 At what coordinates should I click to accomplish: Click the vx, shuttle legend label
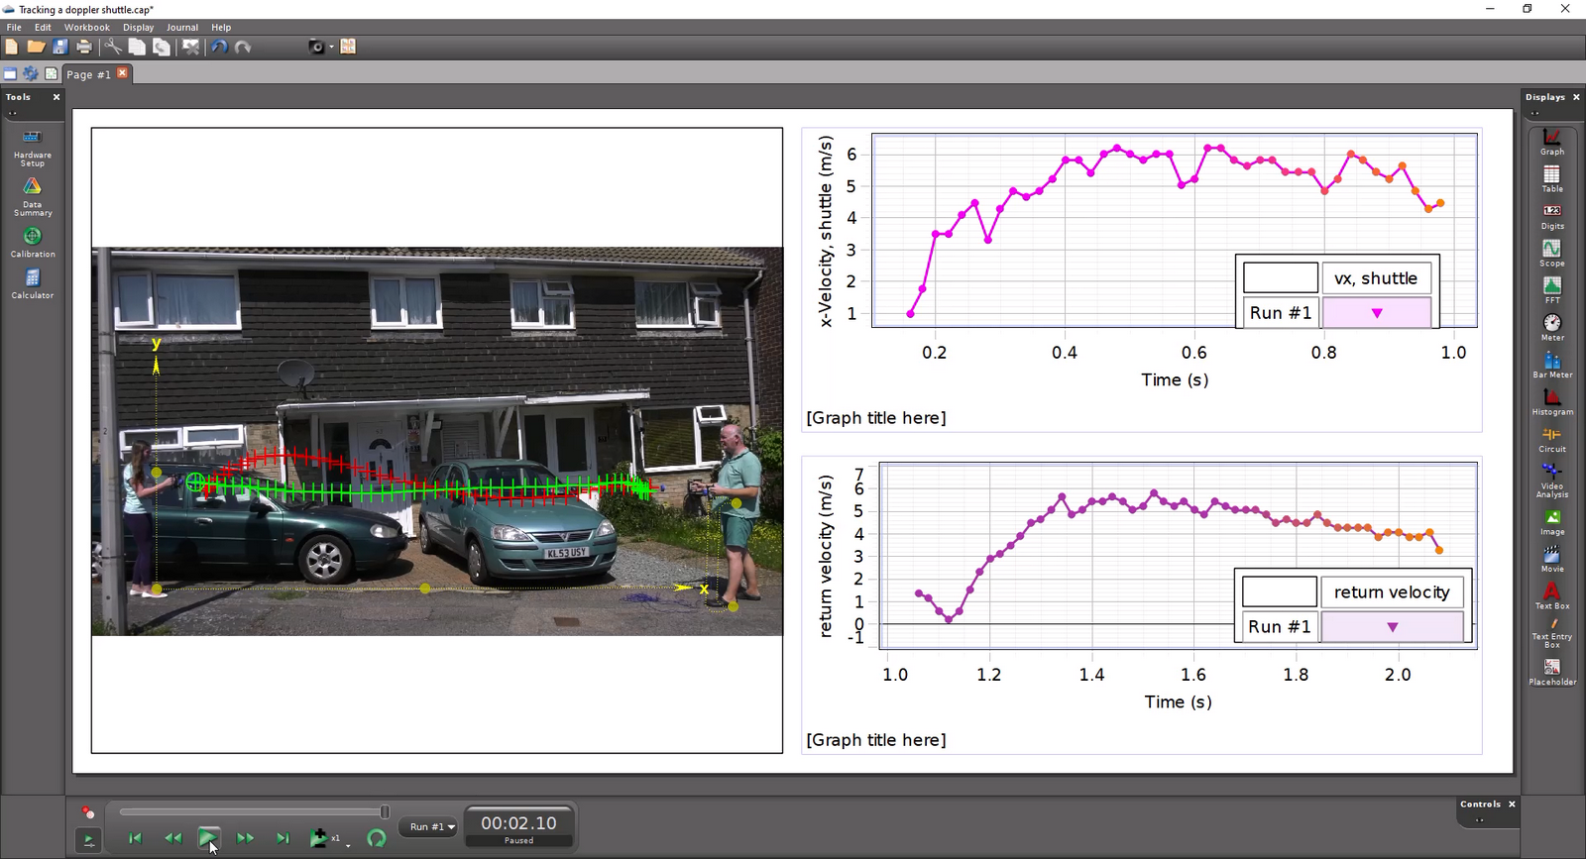click(1375, 278)
